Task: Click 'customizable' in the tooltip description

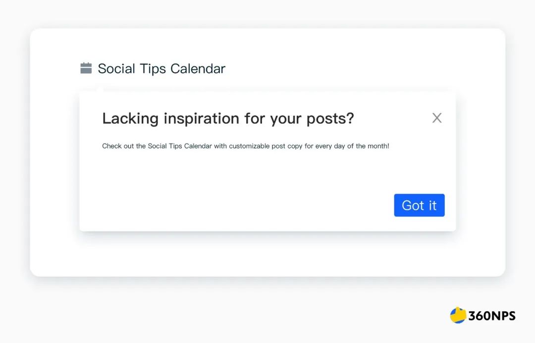Action: point(249,146)
